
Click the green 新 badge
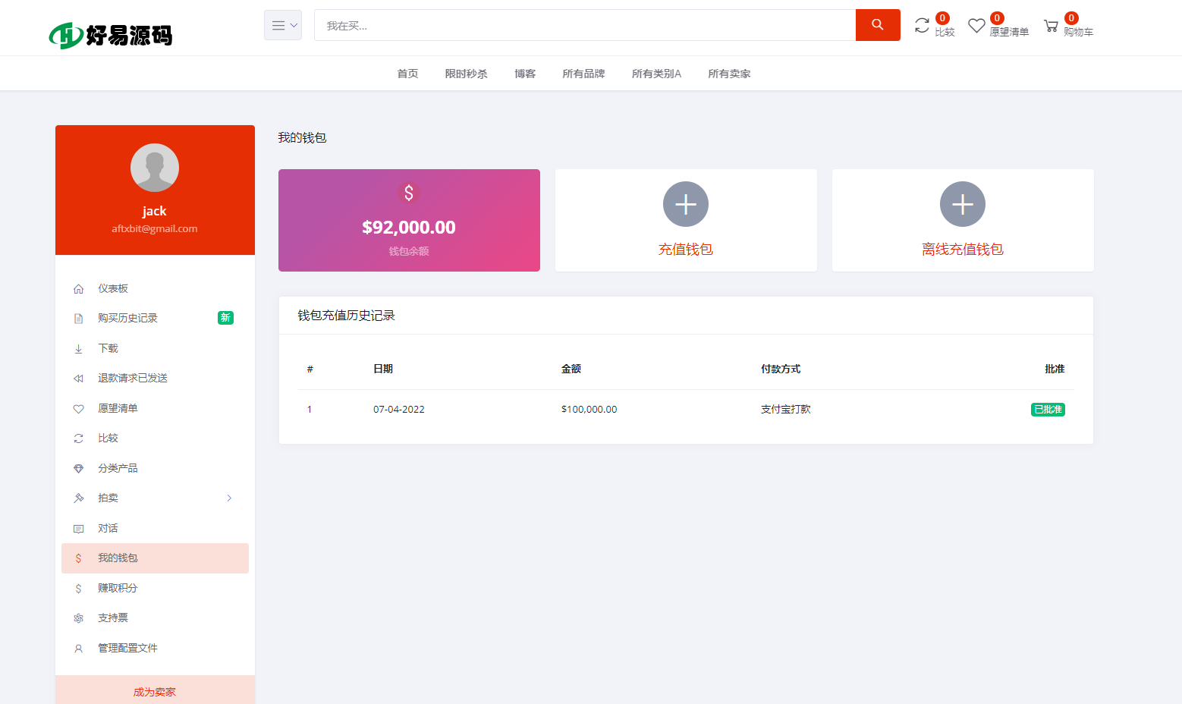click(x=225, y=318)
